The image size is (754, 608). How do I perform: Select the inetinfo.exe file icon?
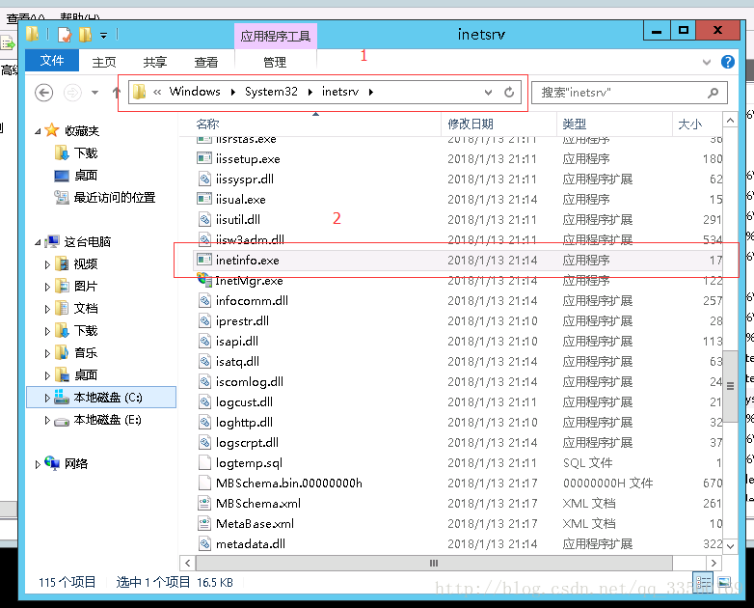(204, 260)
